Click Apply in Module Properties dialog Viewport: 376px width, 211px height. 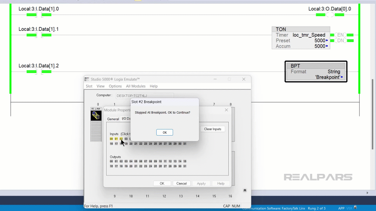(201, 184)
